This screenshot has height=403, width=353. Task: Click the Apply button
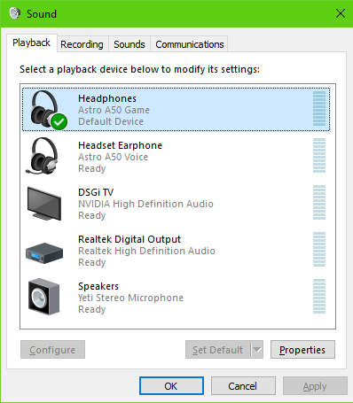click(x=315, y=386)
